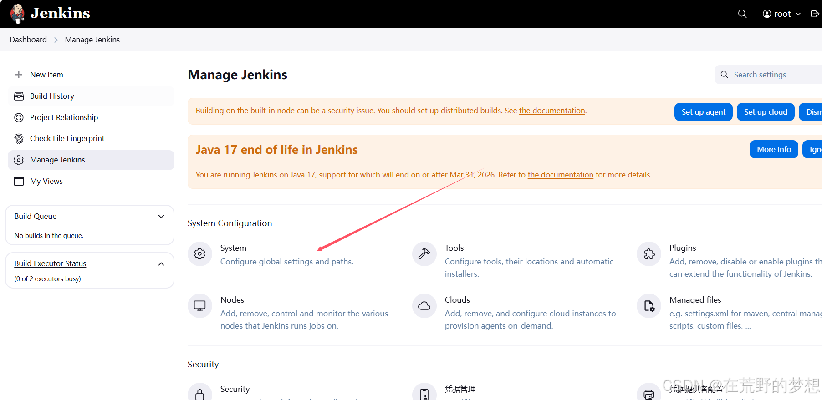This screenshot has height=400, width=822.
Task: Click the Build History tray icon
Action: 19,96
